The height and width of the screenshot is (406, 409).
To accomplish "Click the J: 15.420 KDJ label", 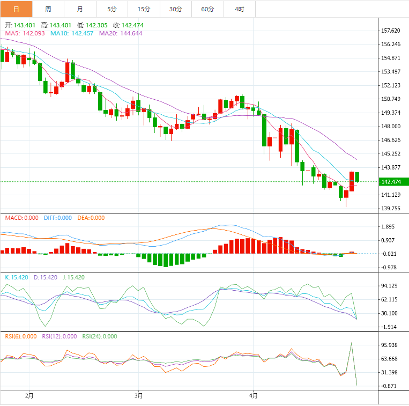I will 73,277.
